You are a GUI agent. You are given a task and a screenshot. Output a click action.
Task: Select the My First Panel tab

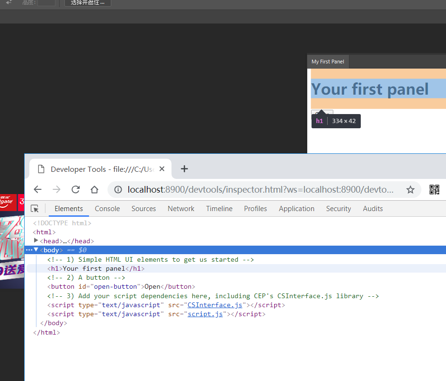click(328, 62)
